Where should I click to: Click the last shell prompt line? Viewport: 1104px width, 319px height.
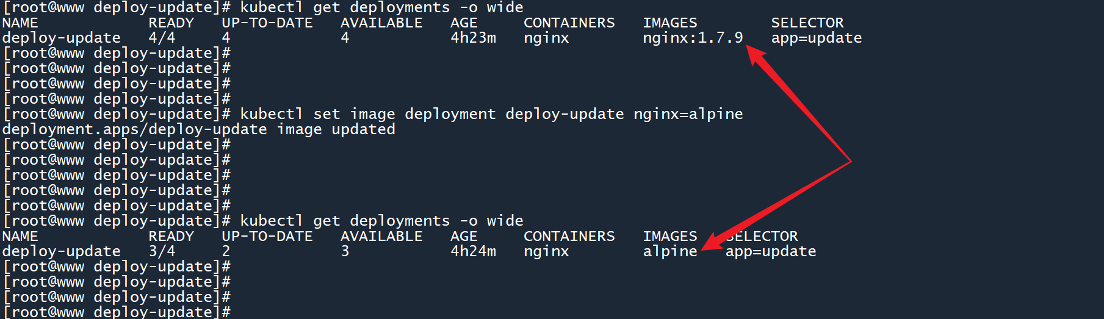tap(116, 312)
